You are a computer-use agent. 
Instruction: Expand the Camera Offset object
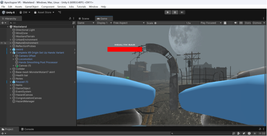pyautogui.click(x=14, y=56)
